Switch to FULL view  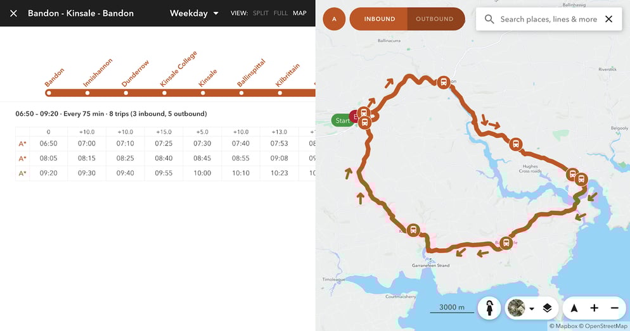[x=281, y=13]
